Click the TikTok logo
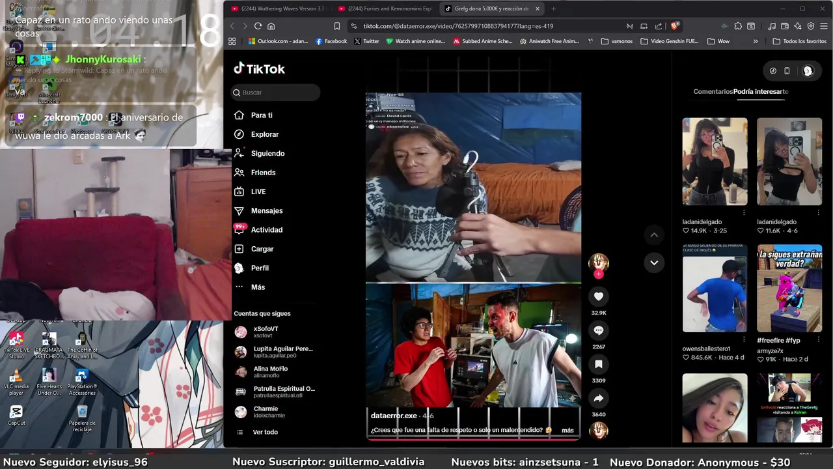Screen dimensions: 833x469 point(259,69)
